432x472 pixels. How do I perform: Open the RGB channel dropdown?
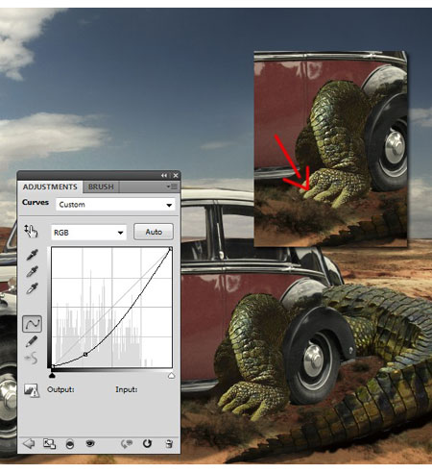(x=88, y=233)
